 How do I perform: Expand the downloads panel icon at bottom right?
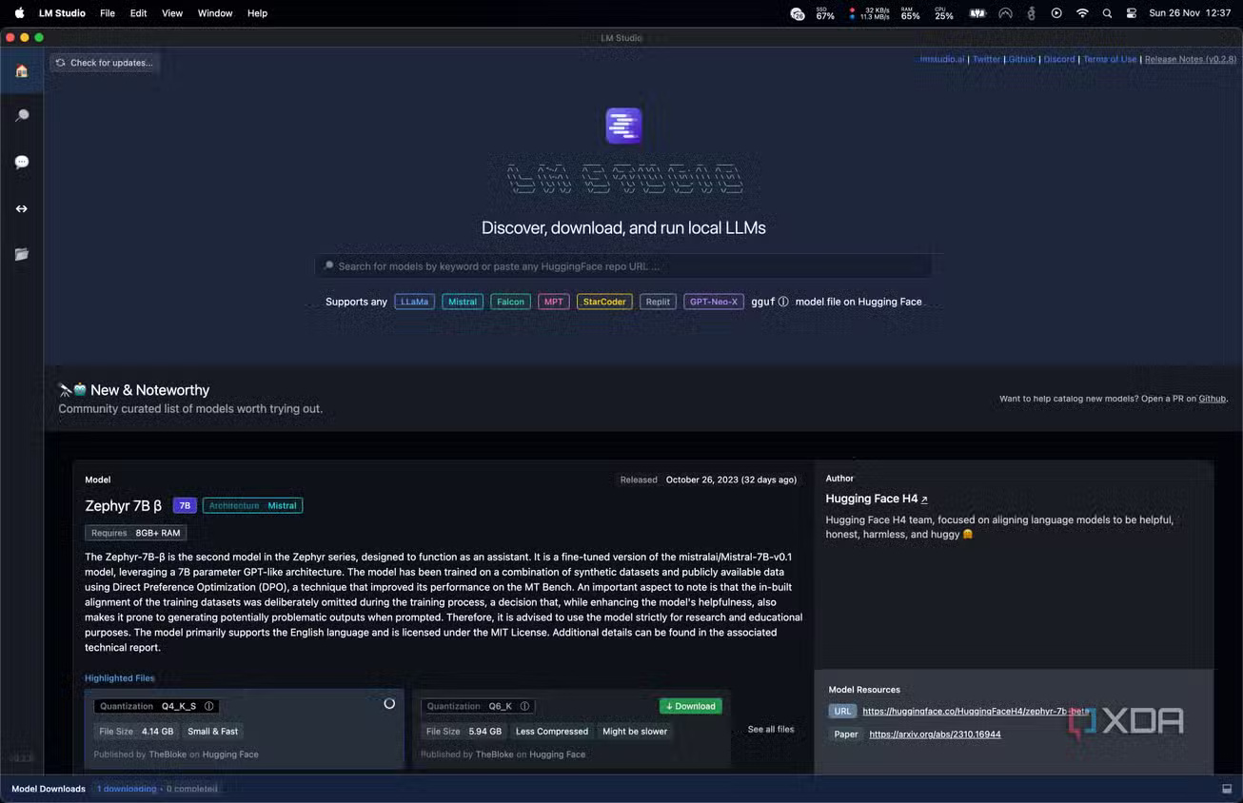pyautogui.click(x=1227, y=789)
